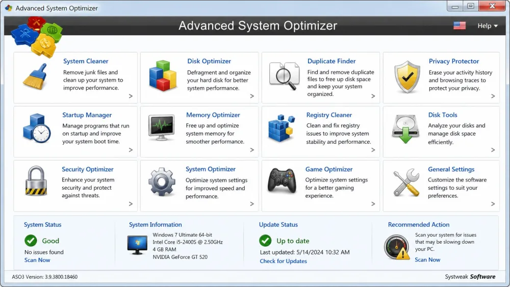This screenshot has width=510, height=287.
Task: Open the Security Optimizer title link
Action: 88,169
